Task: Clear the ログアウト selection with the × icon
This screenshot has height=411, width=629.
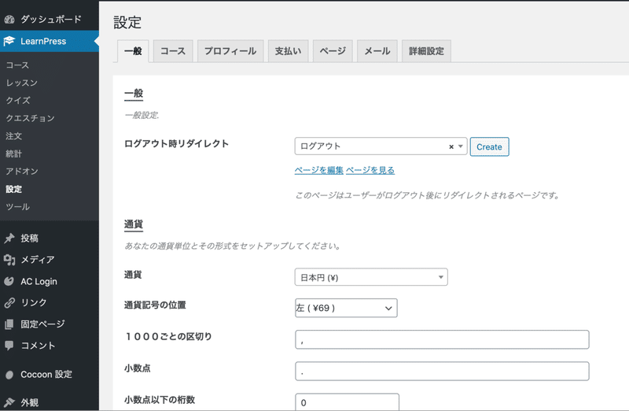Action: [x=451, y=146]
